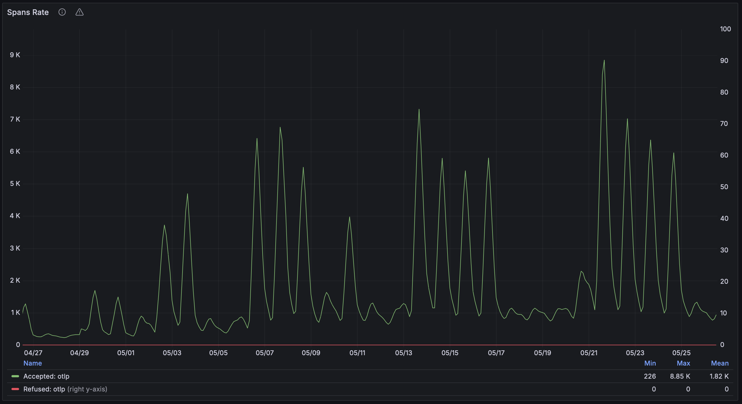Viewport: 742px width, 404px height.
Task: Toggle the Accepted: otlp series in legend
Action: 46,376
